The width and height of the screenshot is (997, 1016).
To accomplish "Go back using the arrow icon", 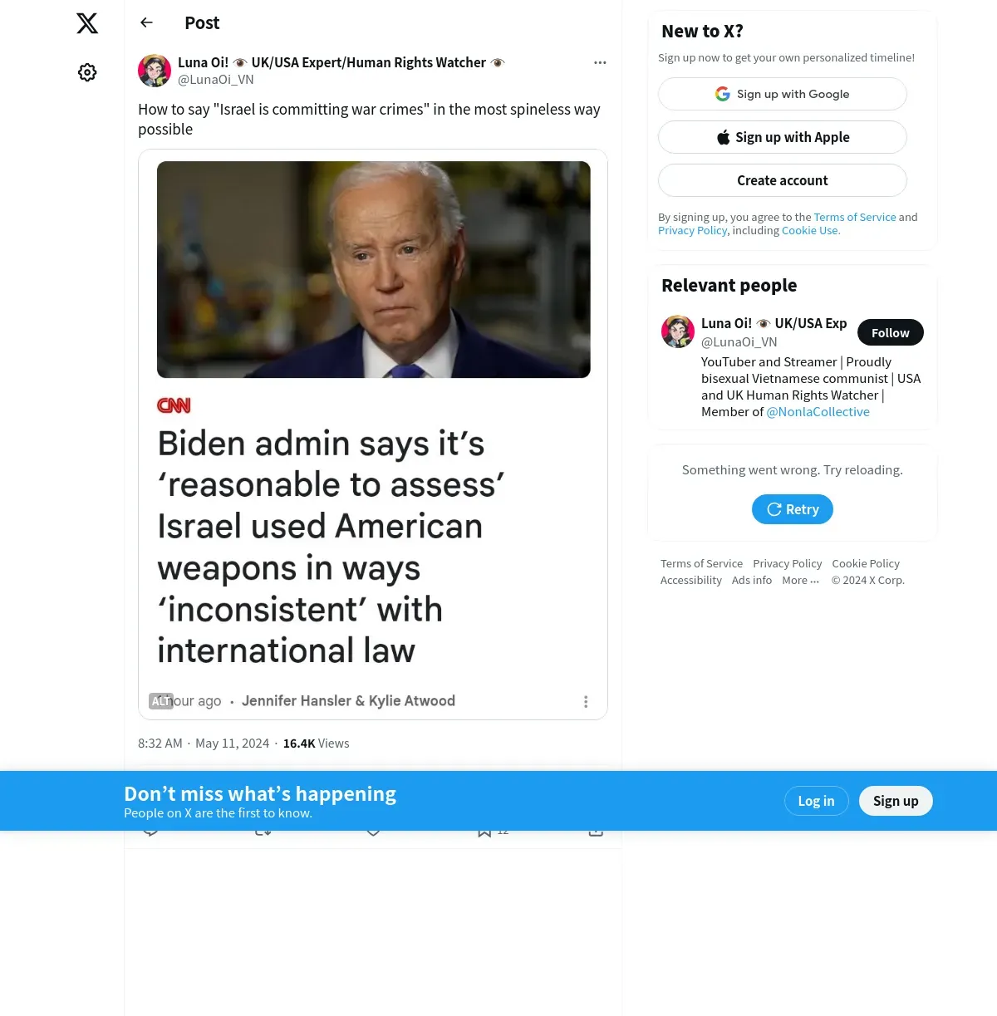I will coord(147,22).
